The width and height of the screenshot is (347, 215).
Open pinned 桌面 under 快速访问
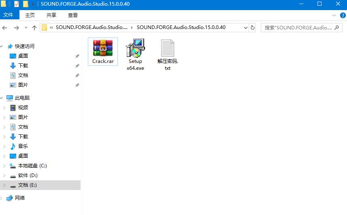point(23,56)
